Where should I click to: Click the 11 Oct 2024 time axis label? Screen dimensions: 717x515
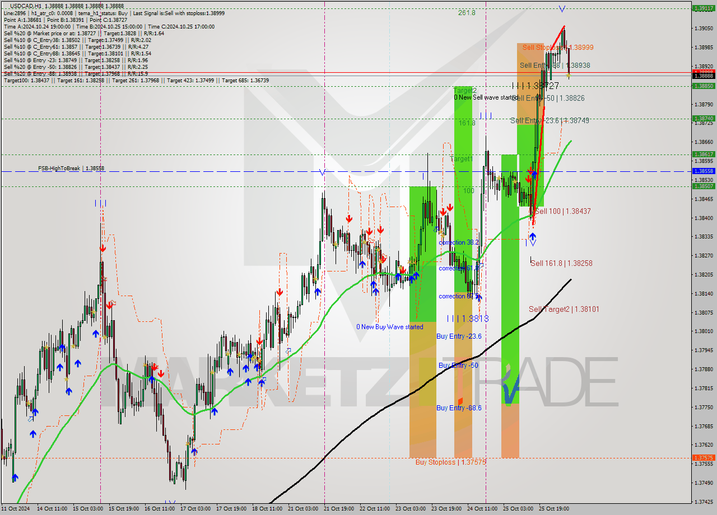[x=16, y=509]
